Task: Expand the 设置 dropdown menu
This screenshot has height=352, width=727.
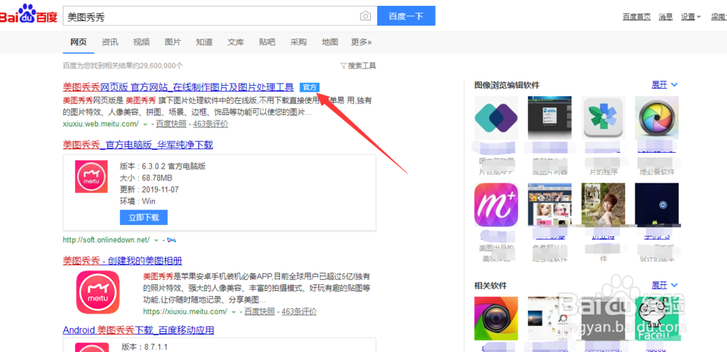Action: (x=691, y=17)
